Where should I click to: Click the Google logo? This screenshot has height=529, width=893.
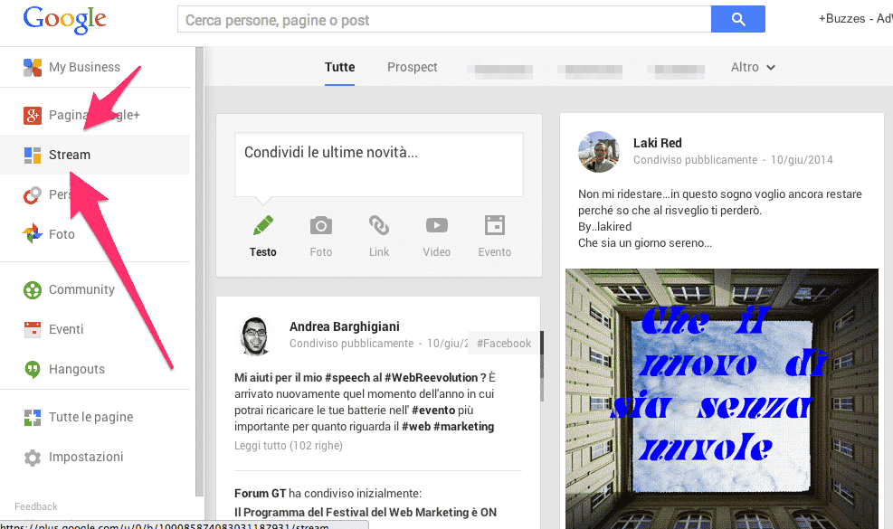pos(64,20)
